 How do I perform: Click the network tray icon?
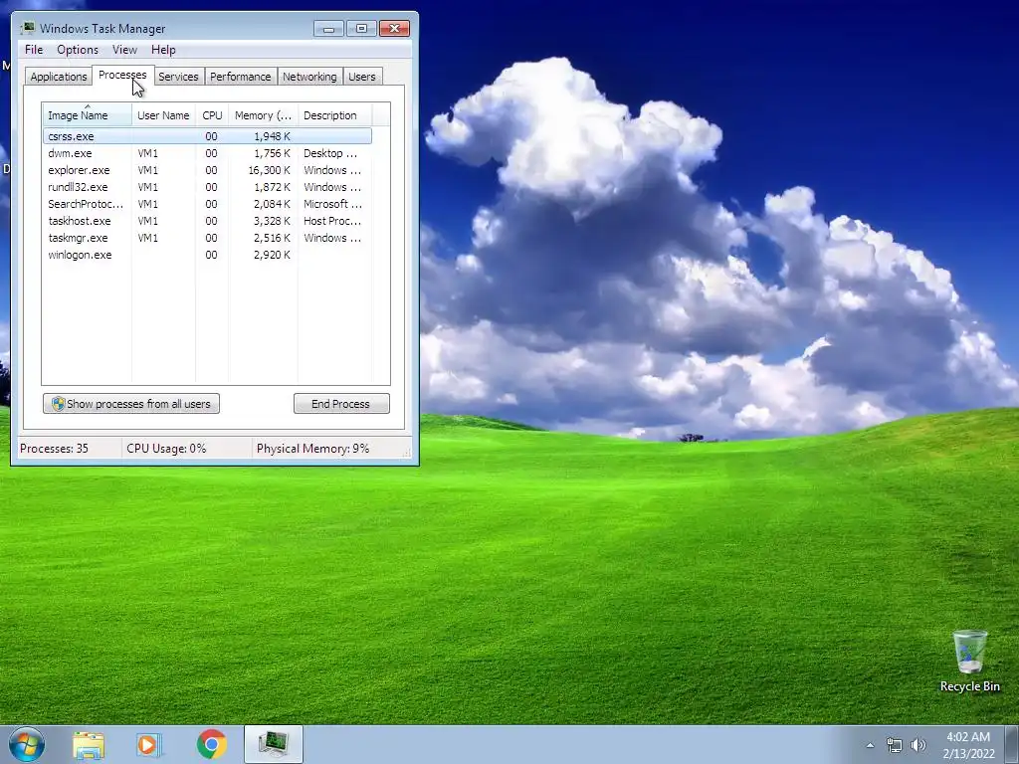point(895,745)
